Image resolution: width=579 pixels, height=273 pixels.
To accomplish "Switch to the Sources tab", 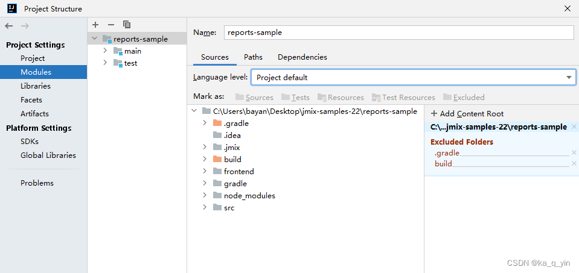I will pyautogui.click(x=215, y=57).
